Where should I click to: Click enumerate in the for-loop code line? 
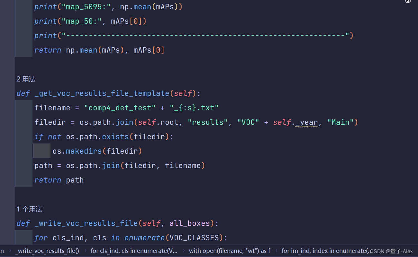coord(145,238)
